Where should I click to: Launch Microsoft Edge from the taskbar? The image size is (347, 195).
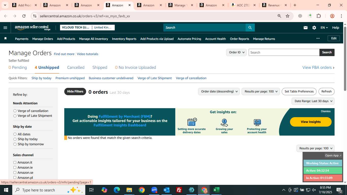tap(117, 190)
